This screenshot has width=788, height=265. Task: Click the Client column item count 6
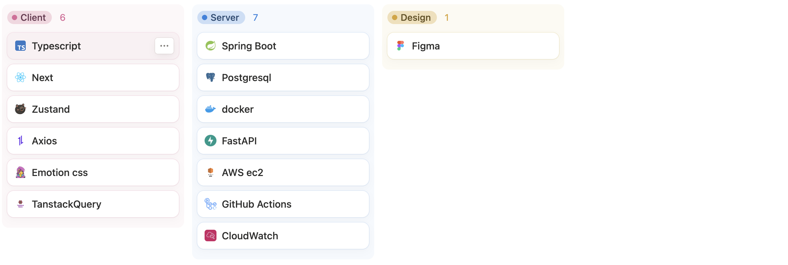coord(63,17)
